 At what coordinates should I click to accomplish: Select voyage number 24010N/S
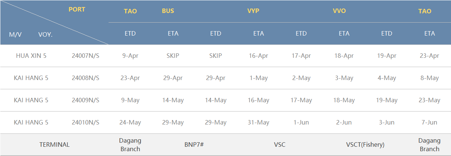coord(86,123)
